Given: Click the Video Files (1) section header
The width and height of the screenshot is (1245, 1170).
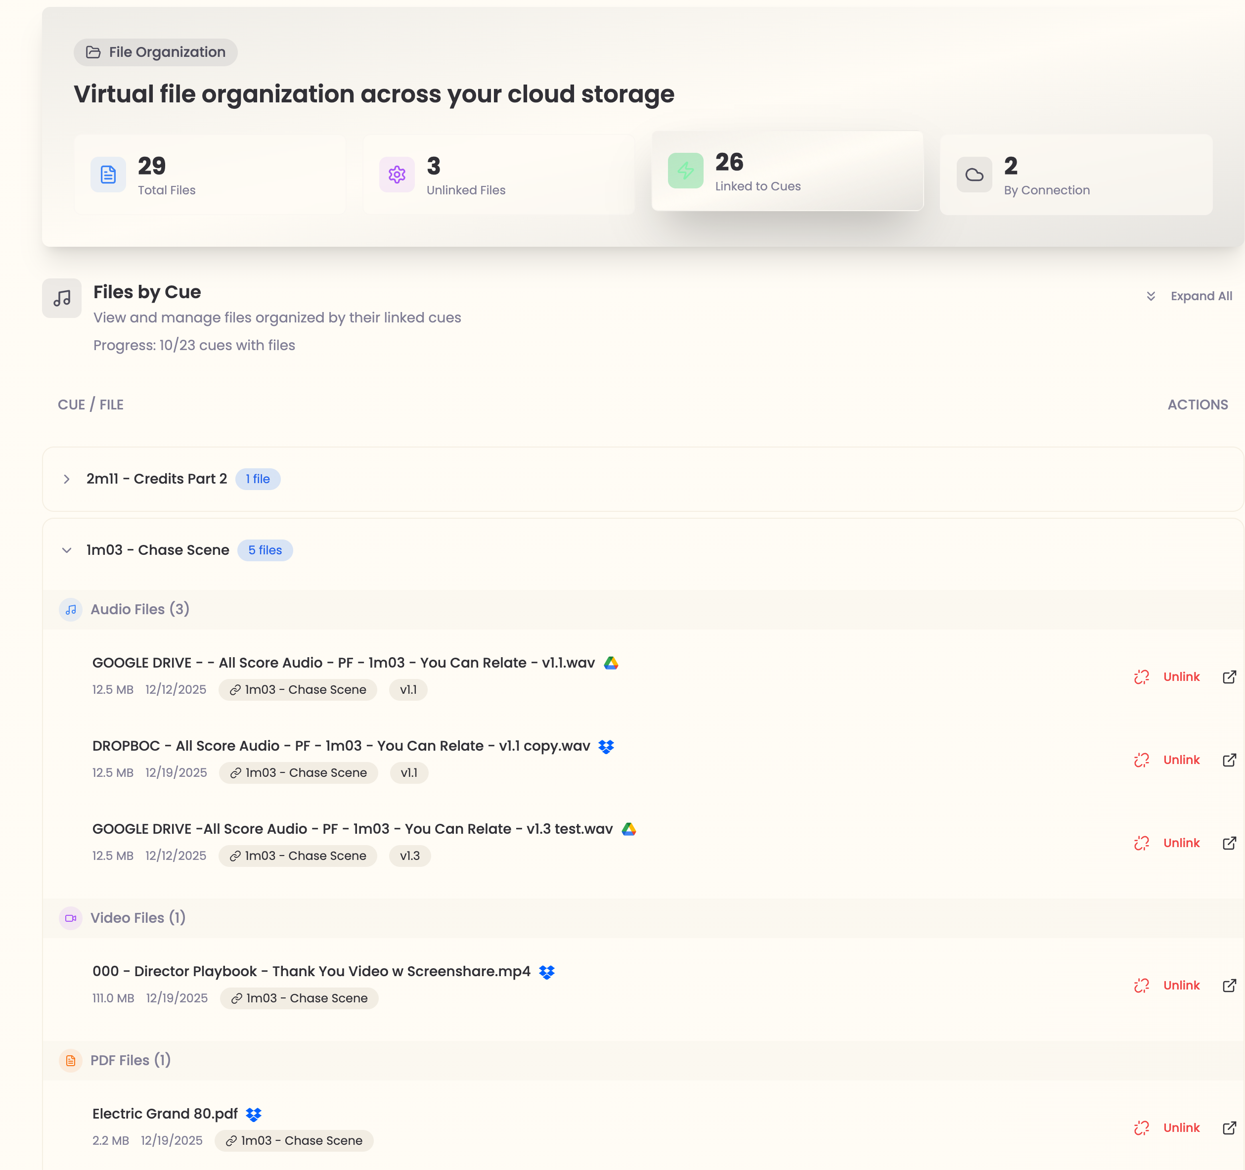Looking at the screenshot, I should [x=643, y=918].
